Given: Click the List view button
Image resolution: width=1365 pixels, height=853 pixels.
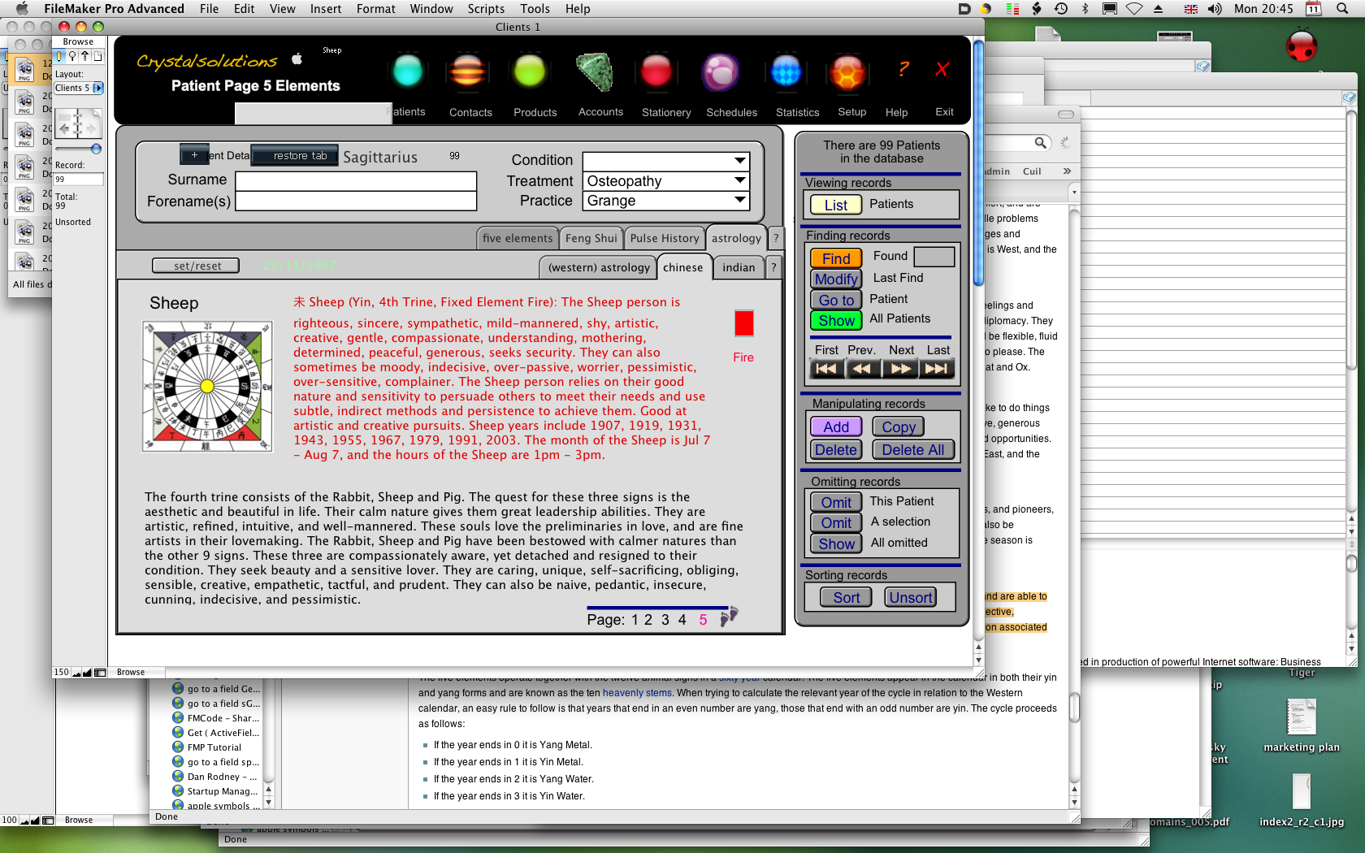Looking at the screenshot, I should click(x=835, y=205).
